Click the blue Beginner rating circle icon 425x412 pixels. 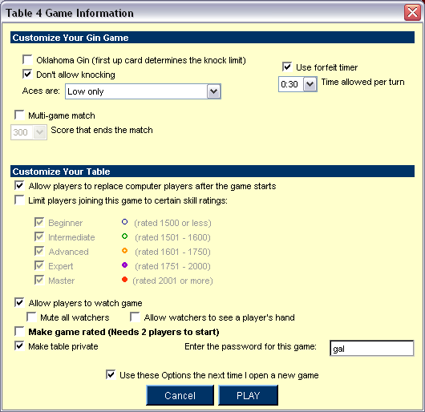[124, 222]
